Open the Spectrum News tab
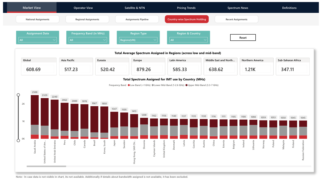The width and height of the screenshot is (321, 181). [238, 8]
